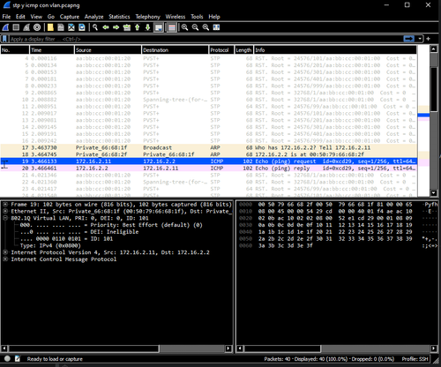Select packet 17 ARP Who has 172.16.2.2
This screenshot has width=441, height=367.
pos(209,147)
